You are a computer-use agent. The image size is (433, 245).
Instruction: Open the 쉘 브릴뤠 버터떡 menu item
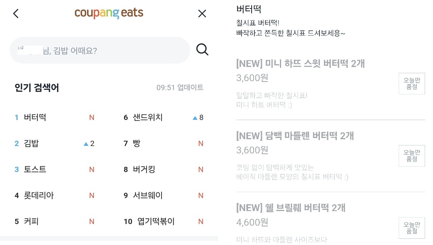click(x=291, y=208)
